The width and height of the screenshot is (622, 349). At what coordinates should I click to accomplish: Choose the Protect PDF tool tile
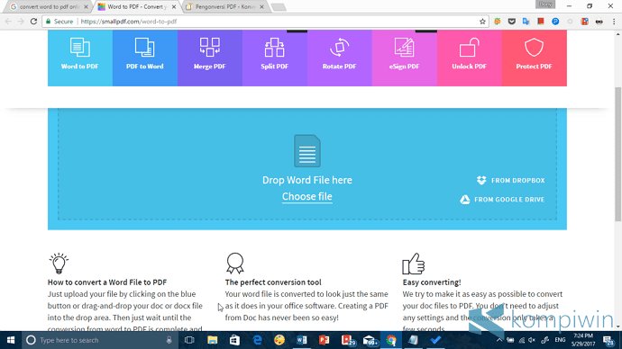point(534,58)
